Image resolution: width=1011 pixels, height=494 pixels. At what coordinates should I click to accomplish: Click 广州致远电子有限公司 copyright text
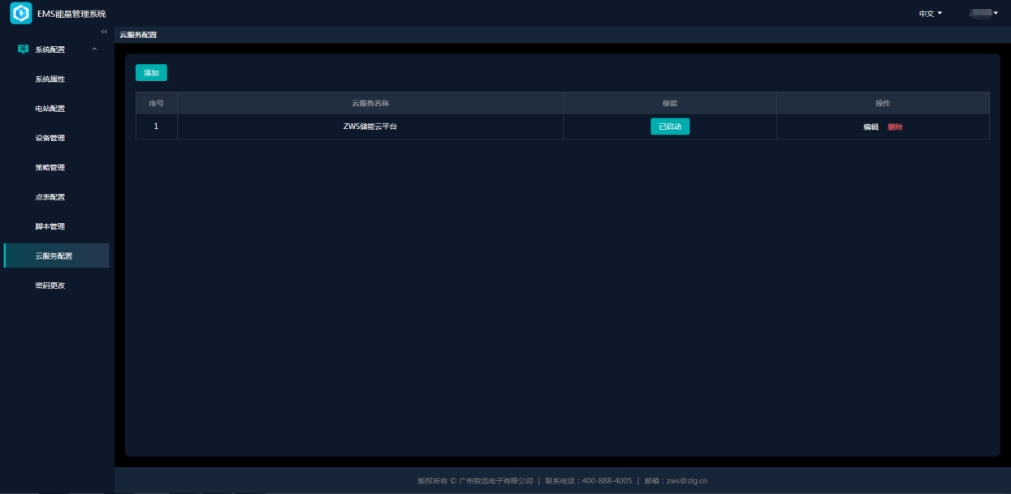[495, 481]
